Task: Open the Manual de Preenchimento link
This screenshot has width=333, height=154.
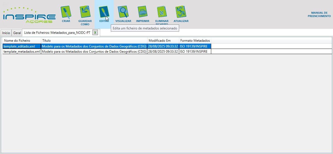Action: click(x=319, y=15)
